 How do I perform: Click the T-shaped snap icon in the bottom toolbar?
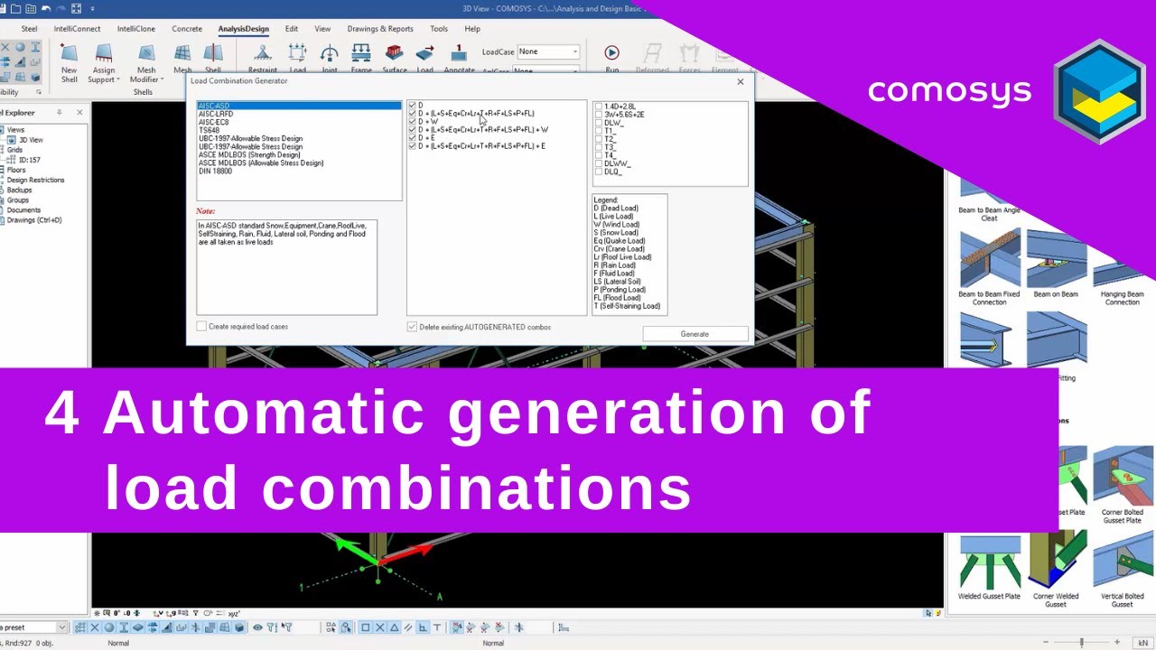(437, 627)
